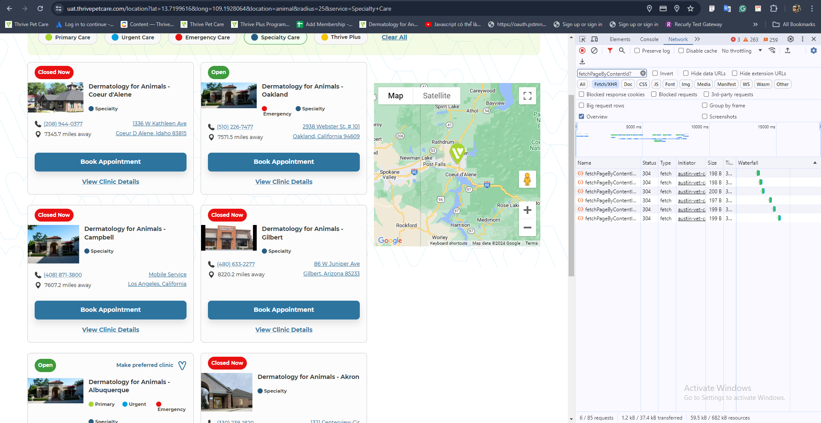Image resolution: width=821 pixels, height=423 pixels.
Task: Click the 3 errors badge in DevTools
Action: 735,39
